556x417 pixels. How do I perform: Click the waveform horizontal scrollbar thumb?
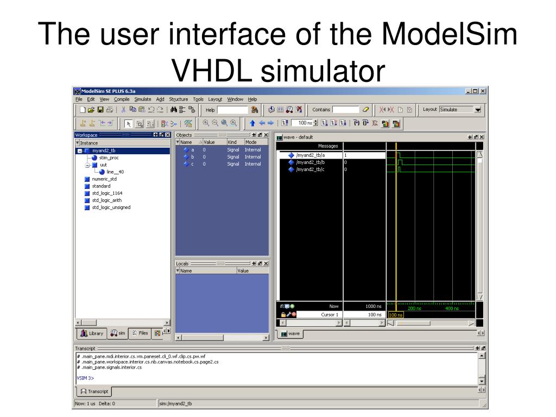[413, 323]
